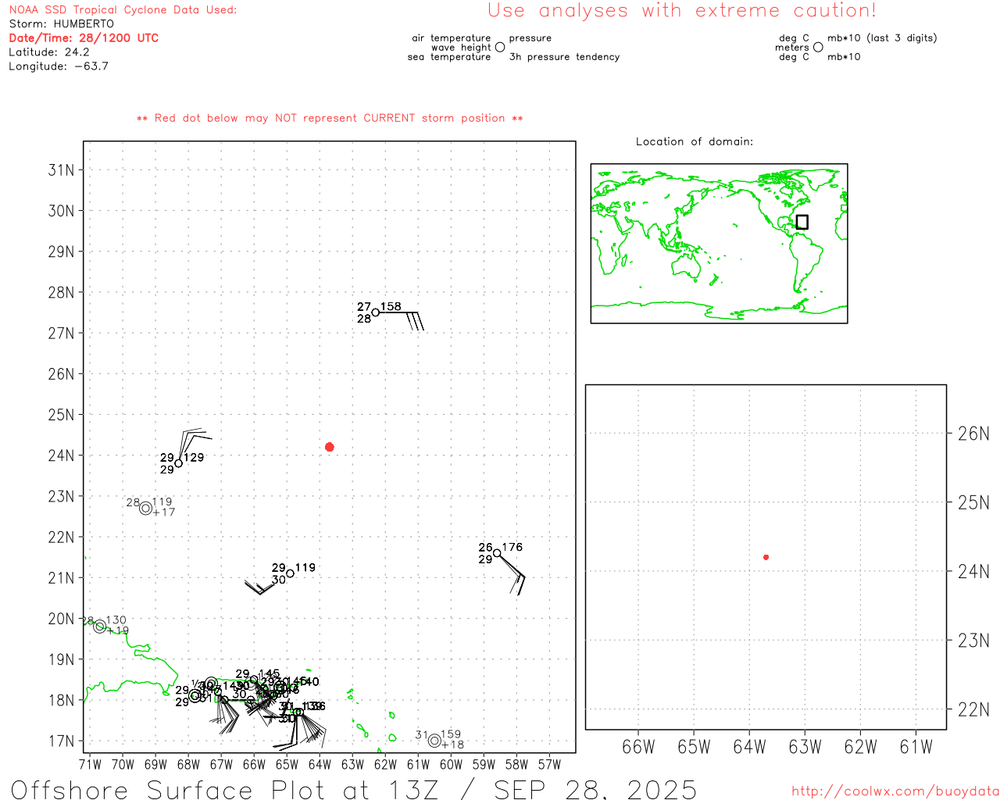
Task: Select the double-circle buoy reporting 130 near 20N
Action: [99, 627]
